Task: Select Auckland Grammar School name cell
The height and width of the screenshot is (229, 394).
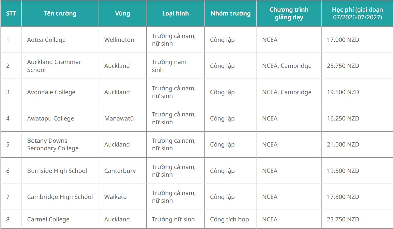Action: (x=54, y=66)
